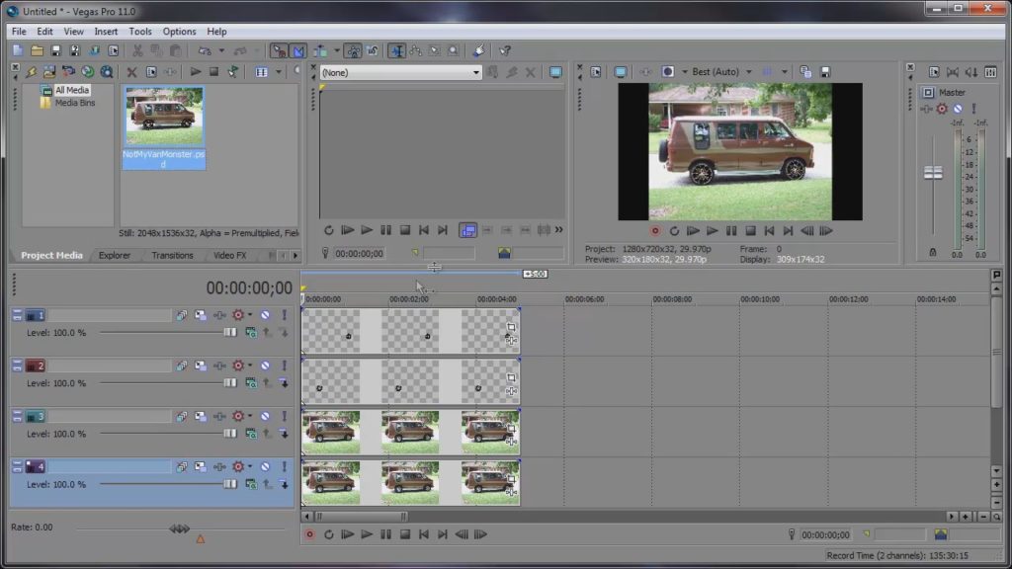This screenshot has width=1012, height=569.
Task: Click Record button on timeline transport bar
Action: (309, 534)
